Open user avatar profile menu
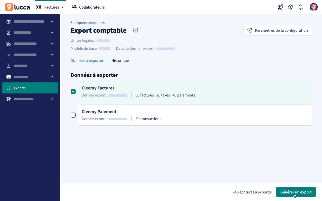This screenshot has height=201, width=322. (x=313, y=7)
